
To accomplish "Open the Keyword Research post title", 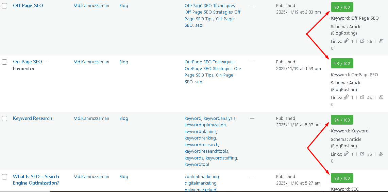I will click(x=33, y=119).
